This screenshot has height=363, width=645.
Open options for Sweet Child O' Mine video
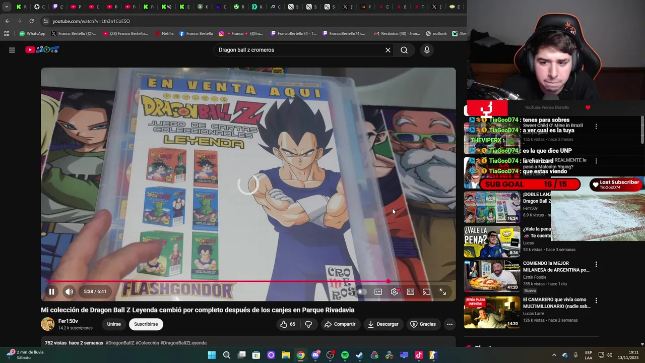pyautogui.click(x=596, y=127)
